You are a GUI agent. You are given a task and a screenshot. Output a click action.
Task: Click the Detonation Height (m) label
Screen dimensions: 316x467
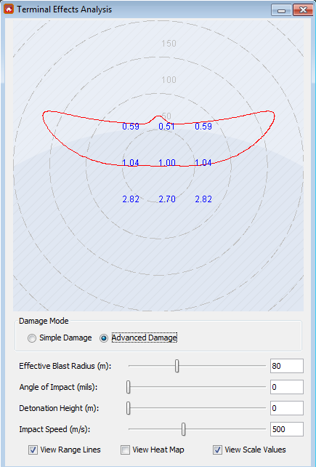coord(59,408)
